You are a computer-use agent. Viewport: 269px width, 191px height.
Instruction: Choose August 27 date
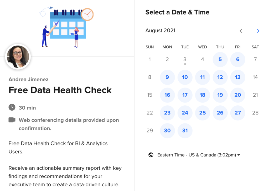coord(237,113)
